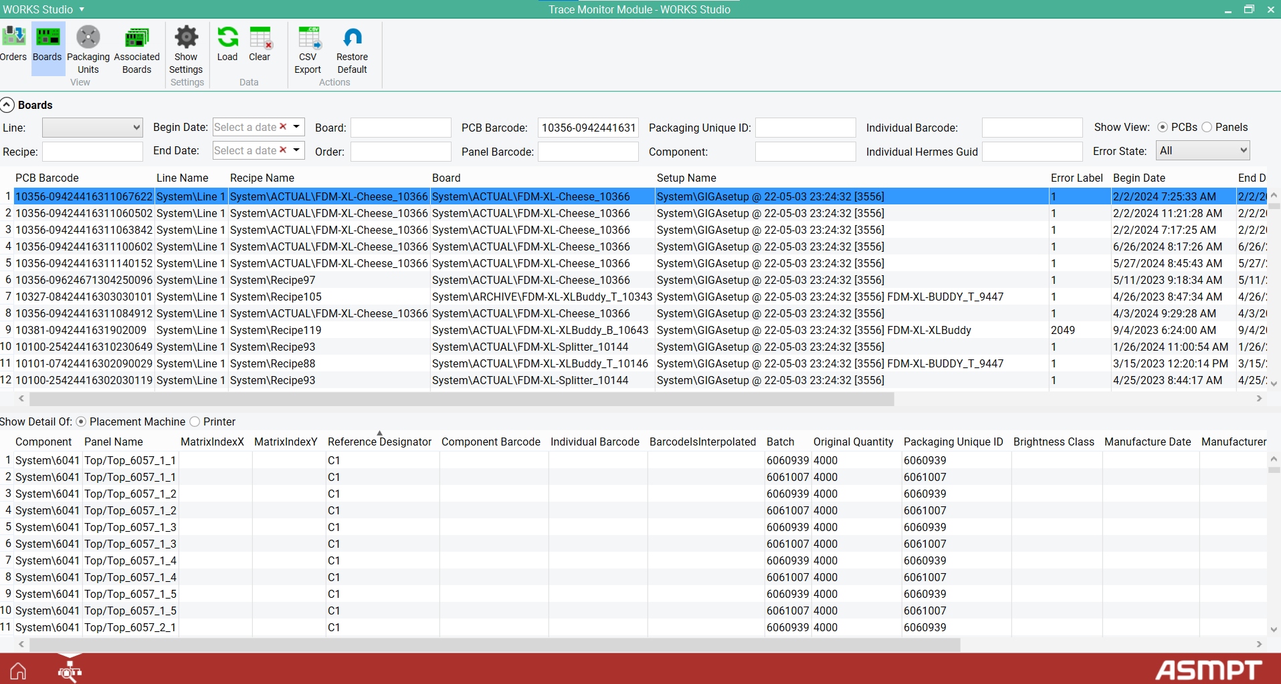Click the Panel Barcode field

(588, 152)
